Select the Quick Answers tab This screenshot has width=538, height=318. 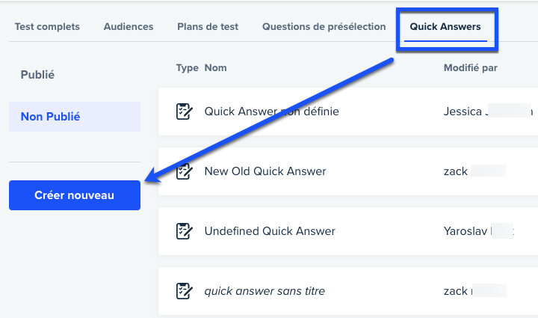[x=445, y=27]
